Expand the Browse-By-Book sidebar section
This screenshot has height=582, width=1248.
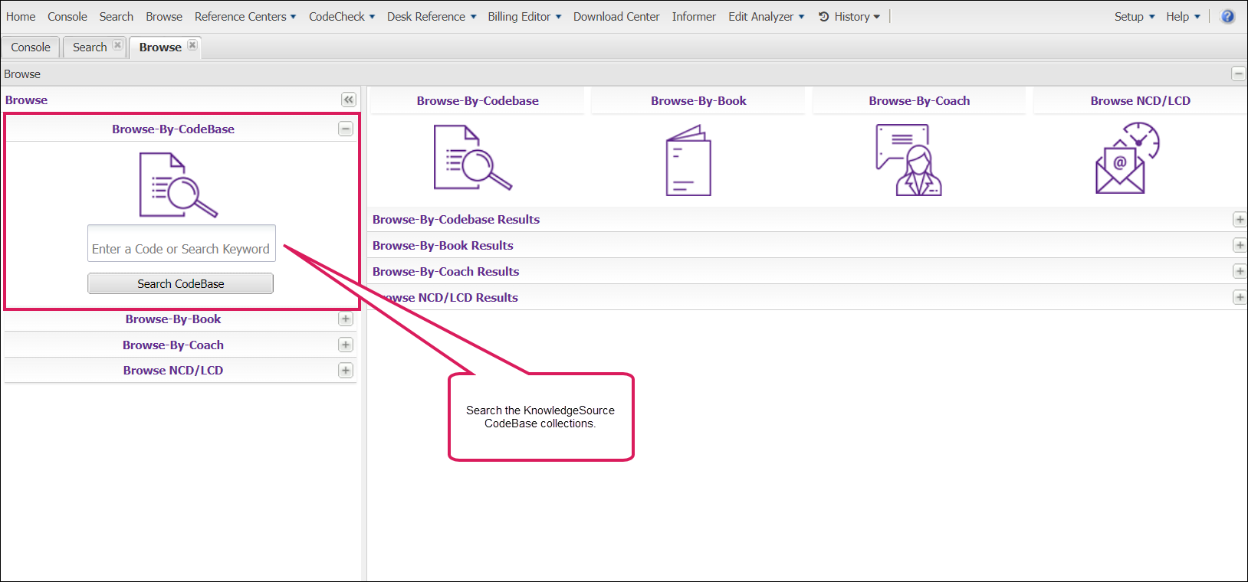click(x=346, y=319)
